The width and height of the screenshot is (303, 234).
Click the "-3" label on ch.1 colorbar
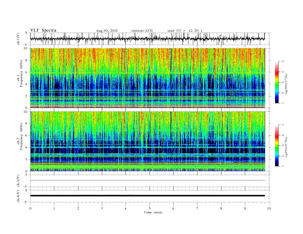(x=282, y=62)
